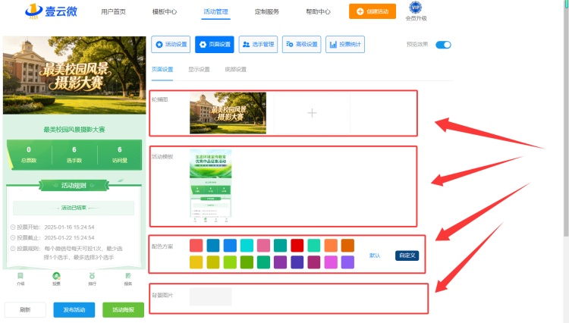Click the 投票 icon in preview footer
The width and height of the screenshot is (569, 323).
click(x=56, y=276)
